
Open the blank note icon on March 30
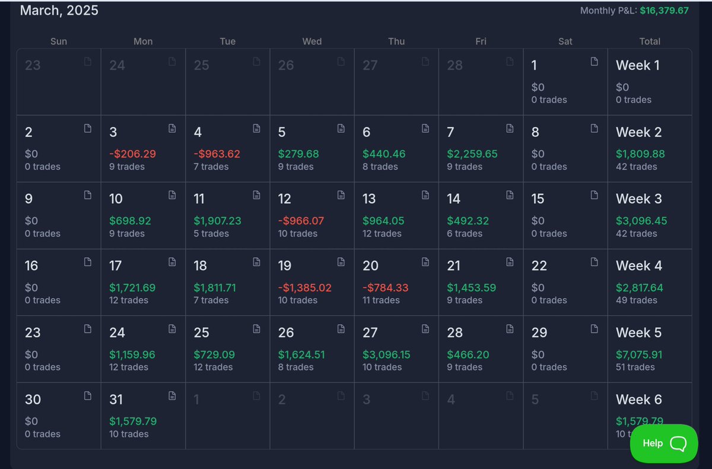(88, 395)
